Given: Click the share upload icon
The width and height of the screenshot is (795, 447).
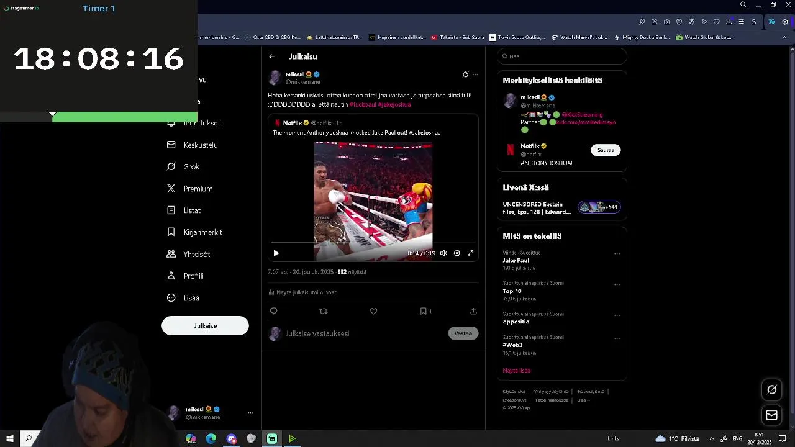Looking at the screenshot, I should coord(473,311).
